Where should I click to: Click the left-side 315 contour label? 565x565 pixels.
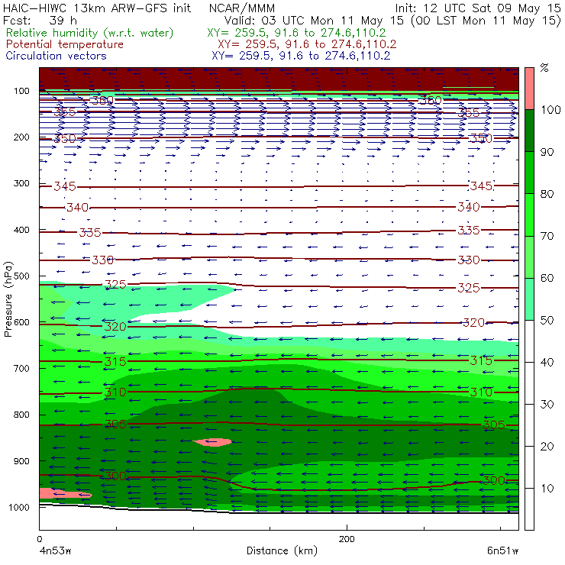coord(115,361)
